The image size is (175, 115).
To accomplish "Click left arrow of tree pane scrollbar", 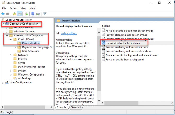I will 2,107.
